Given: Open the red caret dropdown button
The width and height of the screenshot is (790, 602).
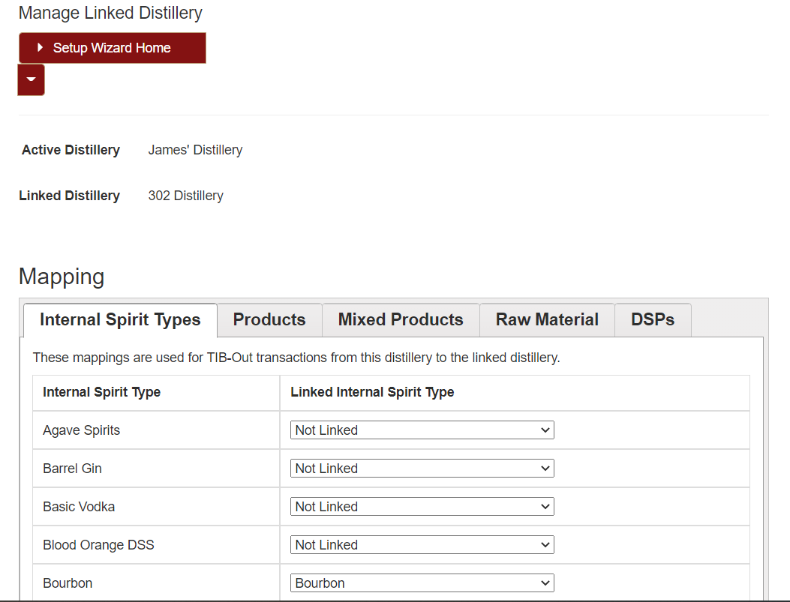Looking at the screenshot, I should pos(32,79).
